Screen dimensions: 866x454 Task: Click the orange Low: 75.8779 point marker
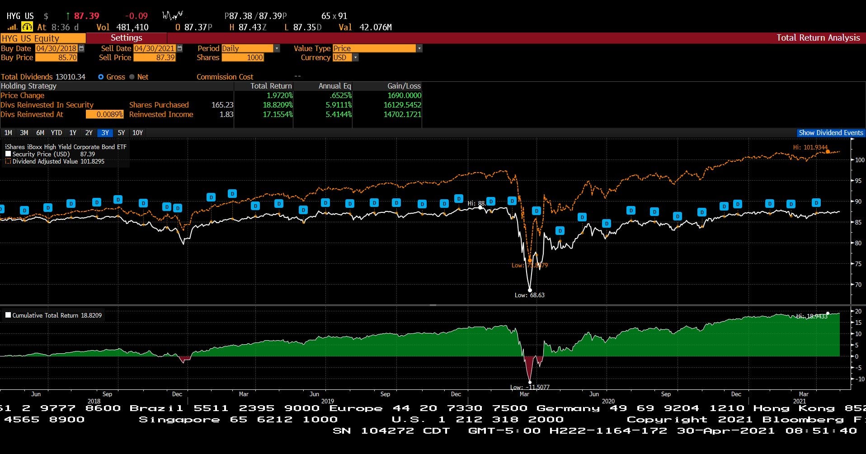tap(530, 261)
